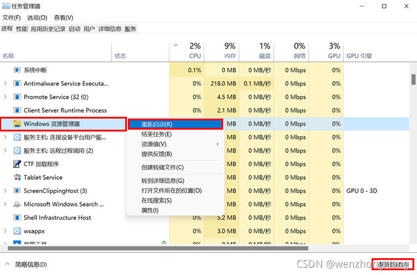Choose 在线搜索(S) in context menu

coord(156,200)
